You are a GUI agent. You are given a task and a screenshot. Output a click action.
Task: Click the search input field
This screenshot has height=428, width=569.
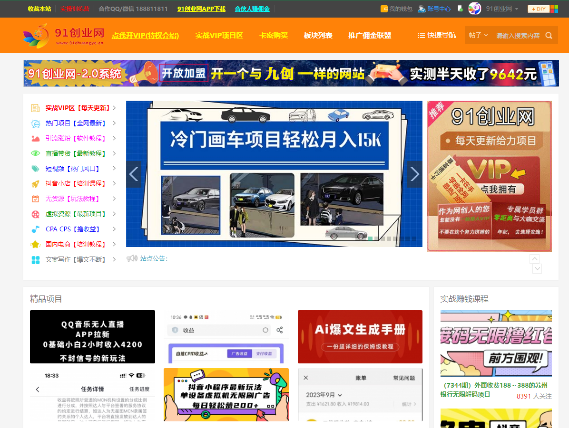[x=518, y=36]
